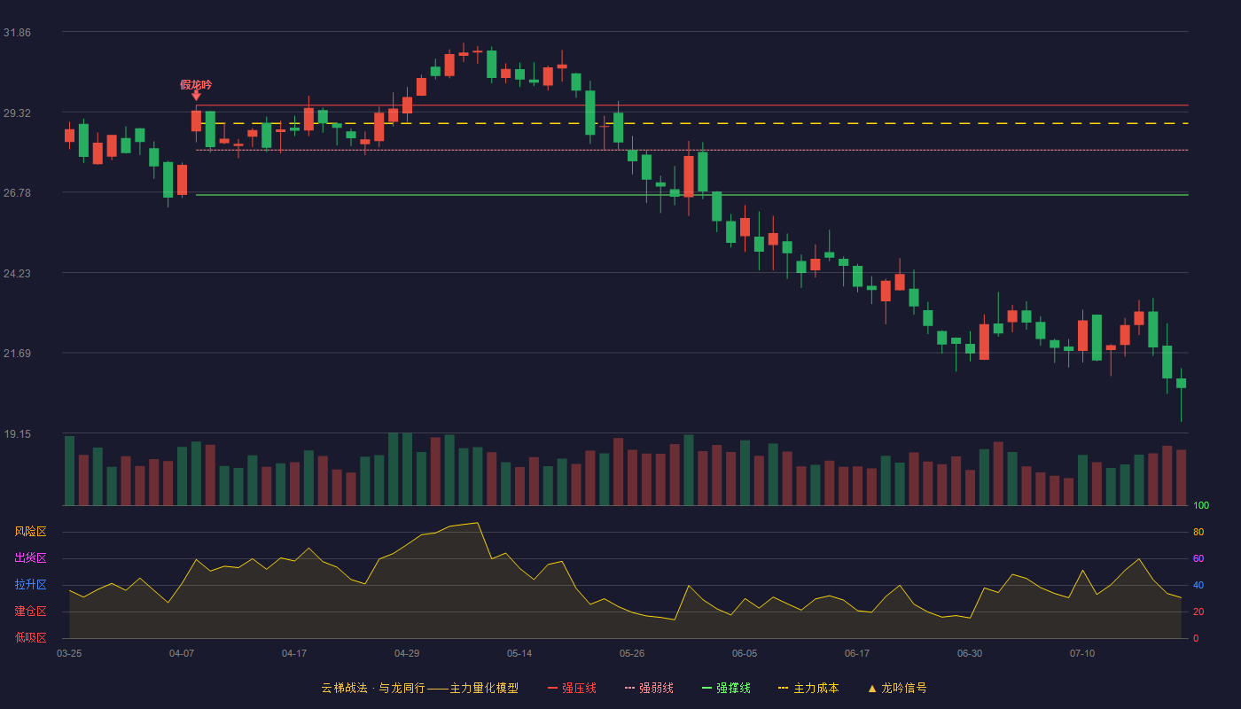Click the 06-30 date axis label
Image resolution: width=1241 pixels, height=709 pixels.
[970, 653]
